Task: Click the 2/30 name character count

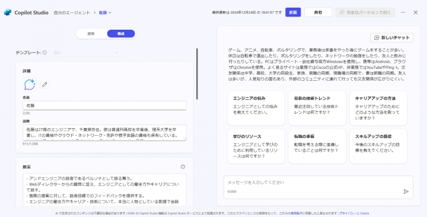Action: 26,113
